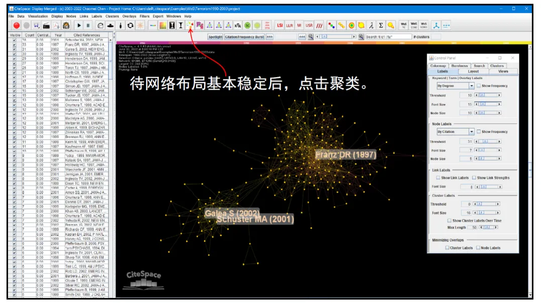
Task: Click the KTA toolbar icon
Action: coord(237,25)
